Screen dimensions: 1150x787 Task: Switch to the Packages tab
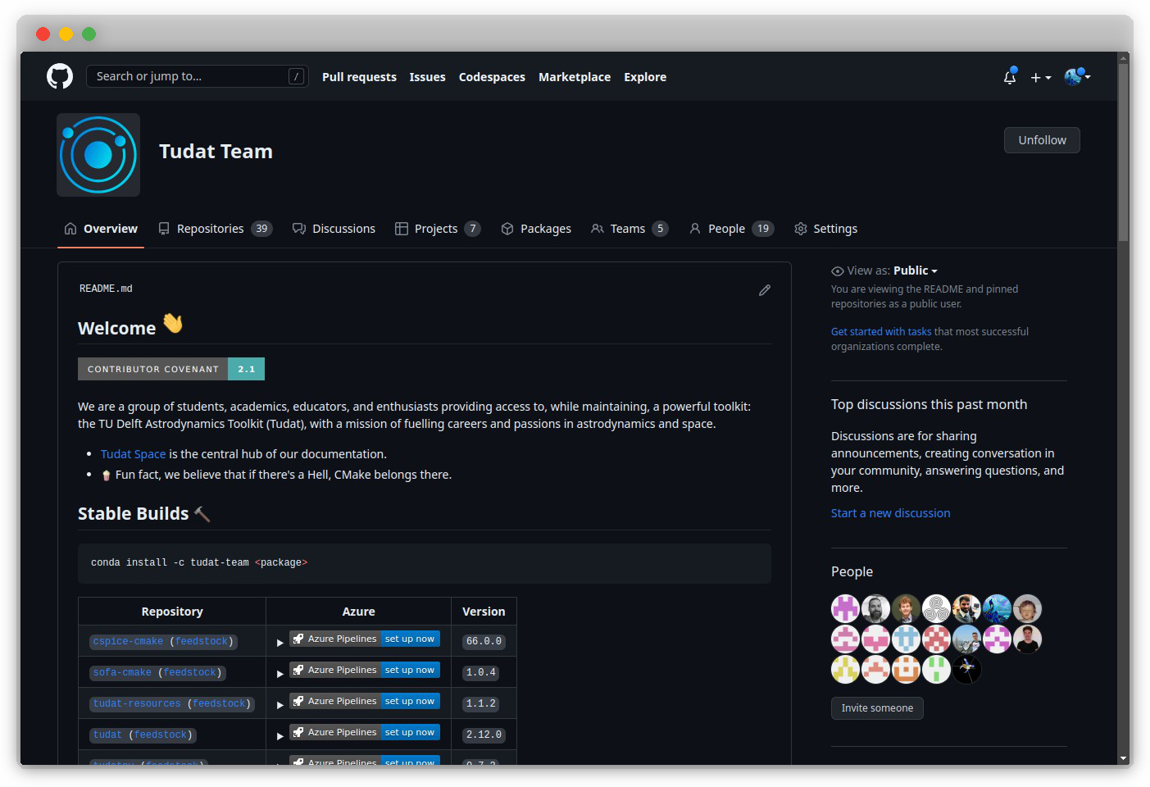[x=536, y=229]
